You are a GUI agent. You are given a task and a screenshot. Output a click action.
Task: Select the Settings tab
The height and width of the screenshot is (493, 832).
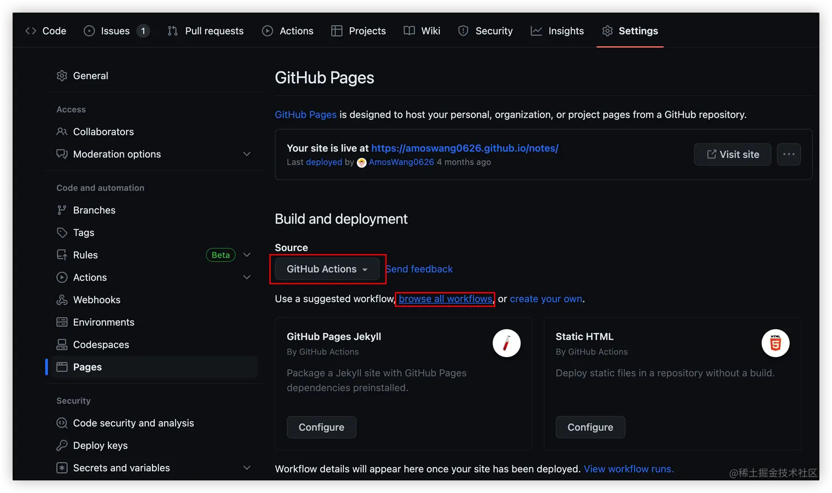click(x=630, y=31)
